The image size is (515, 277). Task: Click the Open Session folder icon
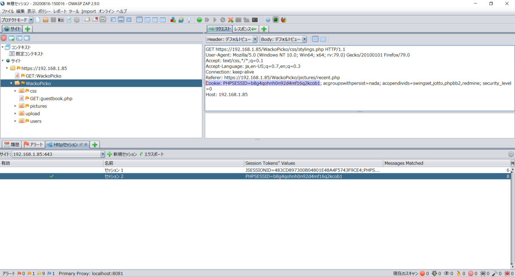click(45, 20)
